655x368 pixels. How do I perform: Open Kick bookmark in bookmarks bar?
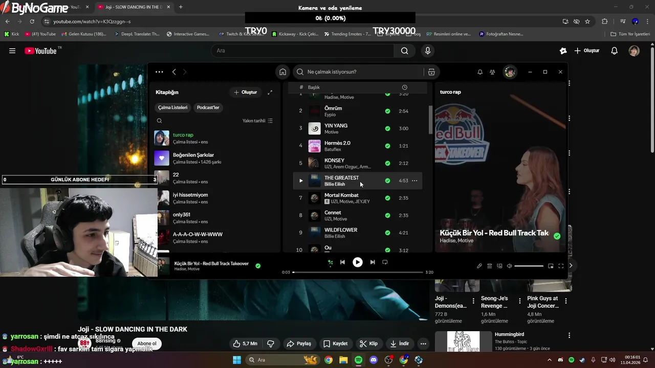click(x=12, y=34)
